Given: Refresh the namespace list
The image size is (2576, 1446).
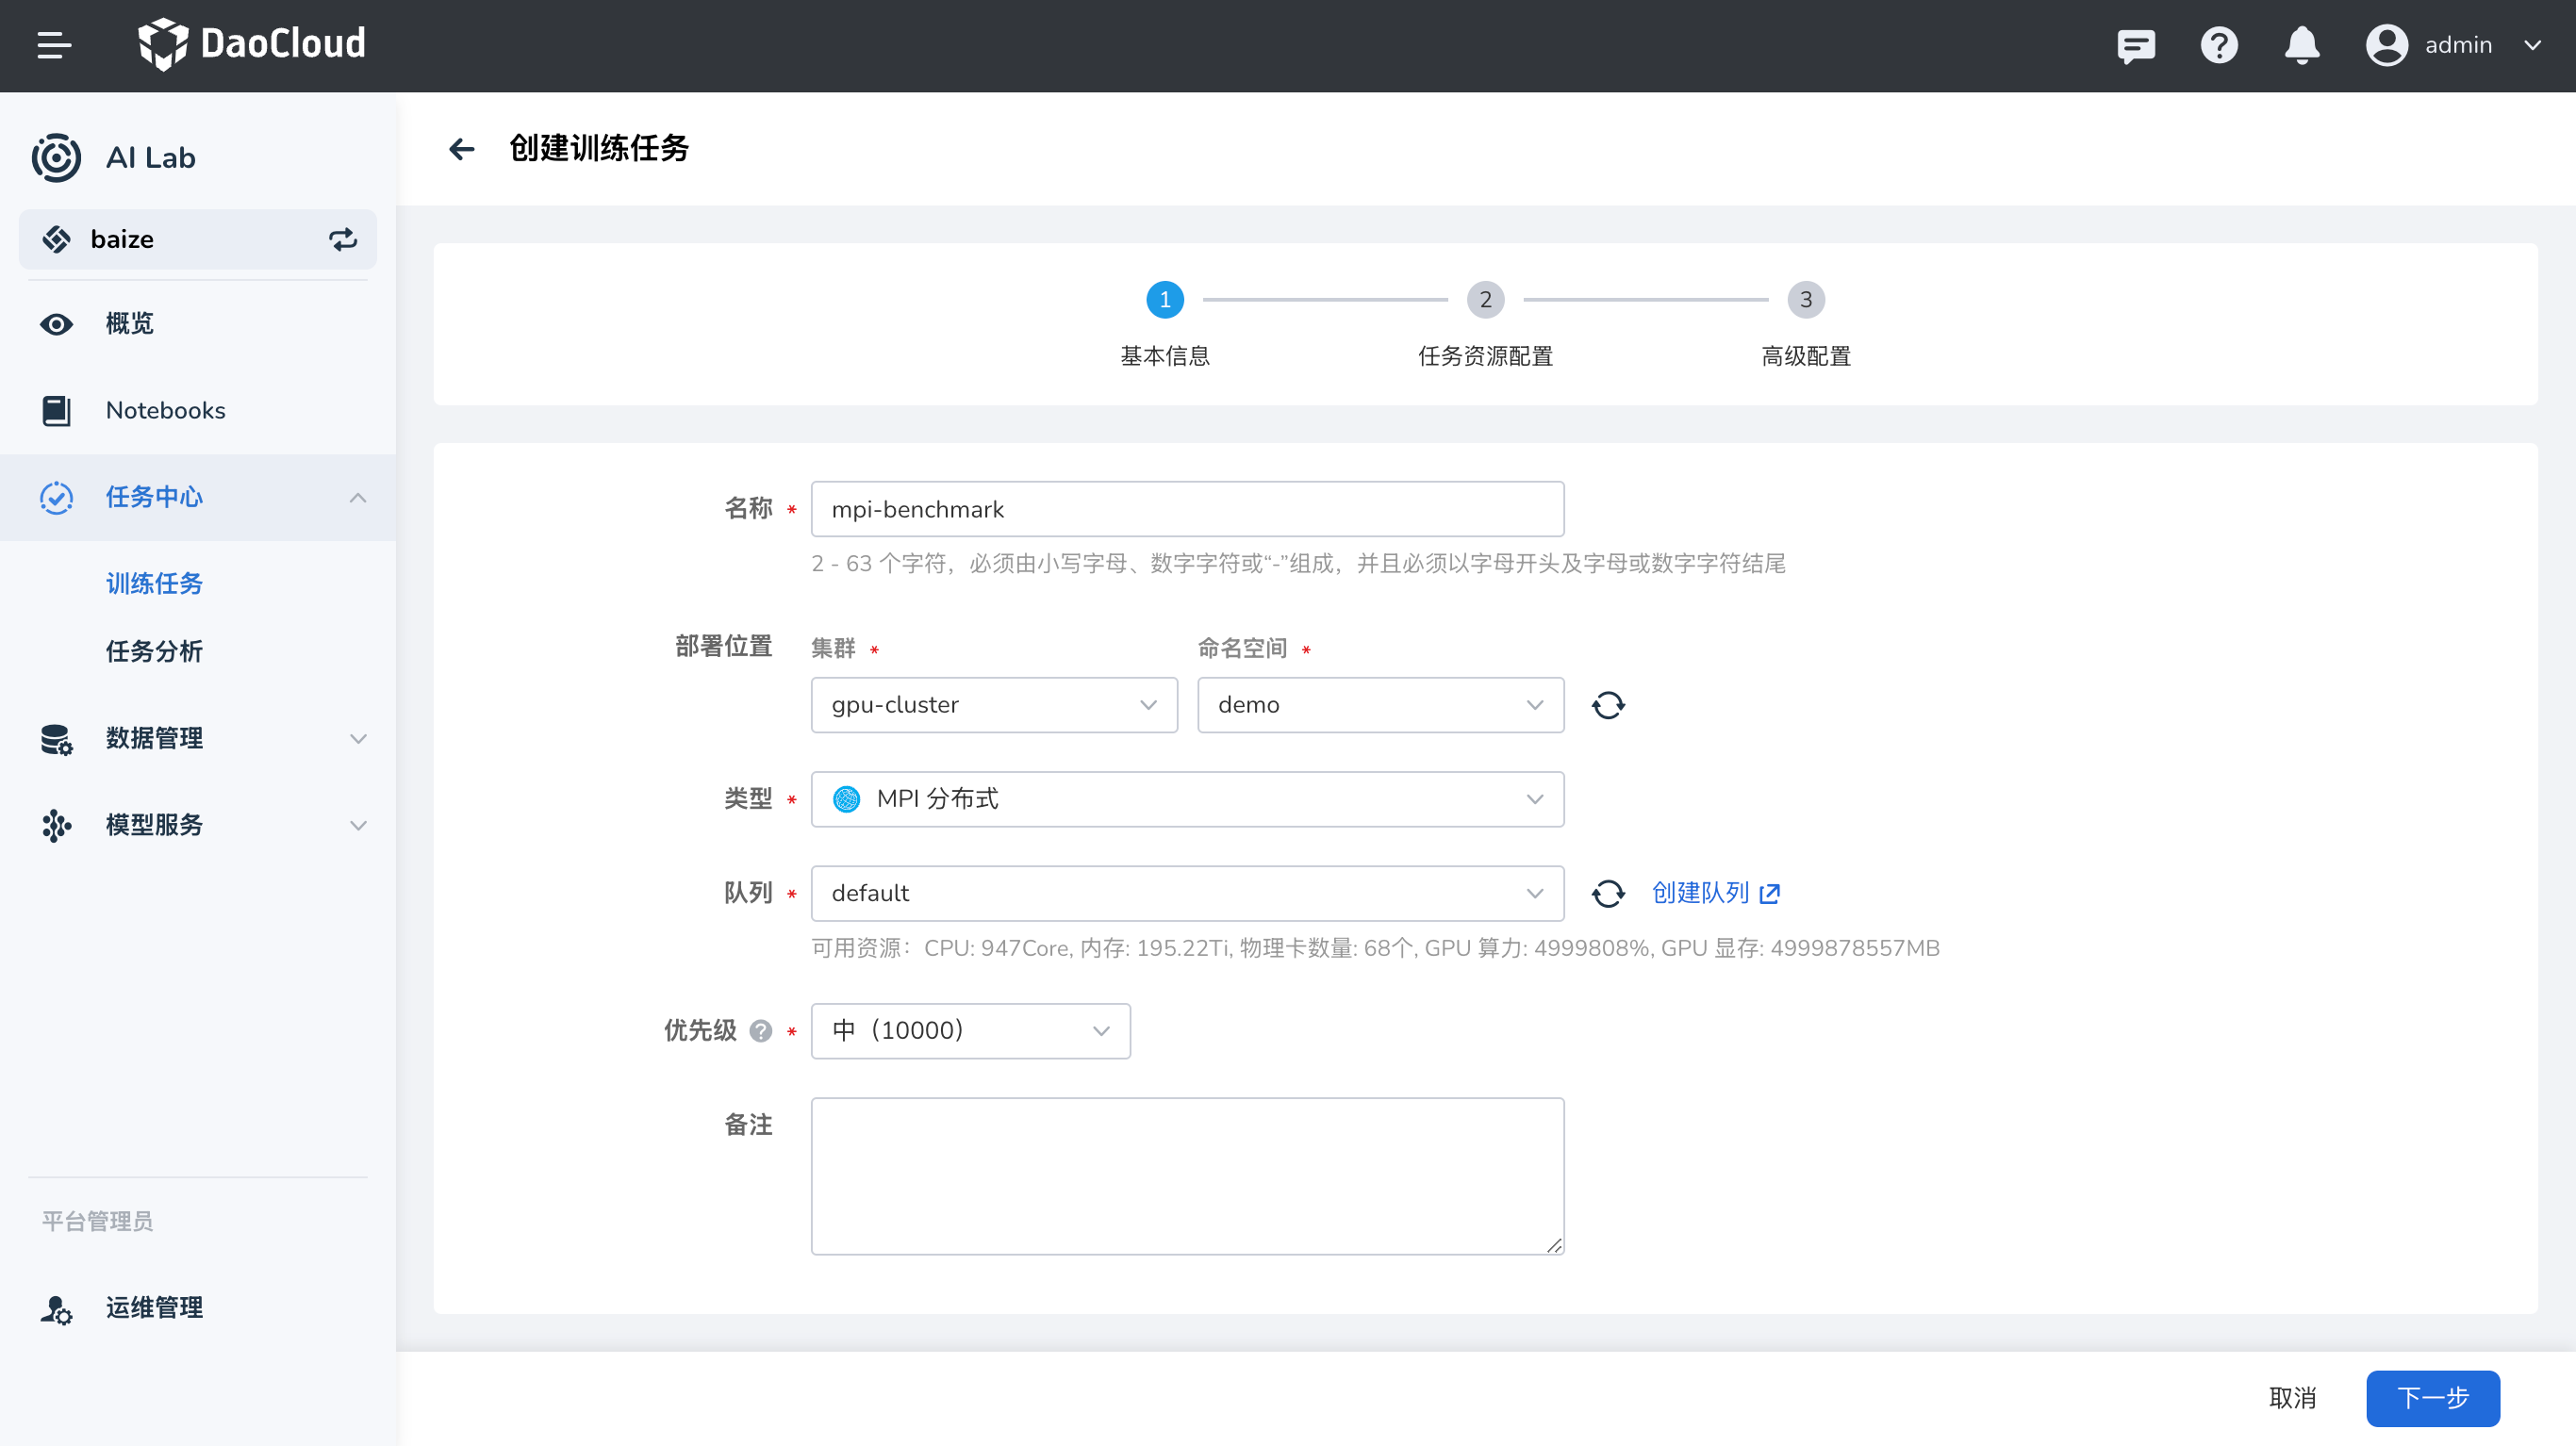Looking at the screenshot, I should pyautogui.click(x=1608, y=705).
